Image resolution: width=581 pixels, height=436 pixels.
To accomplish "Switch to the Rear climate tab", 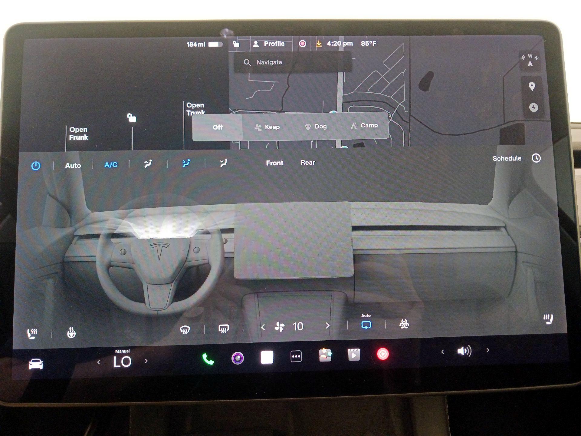I will click(x=308, y=163).
